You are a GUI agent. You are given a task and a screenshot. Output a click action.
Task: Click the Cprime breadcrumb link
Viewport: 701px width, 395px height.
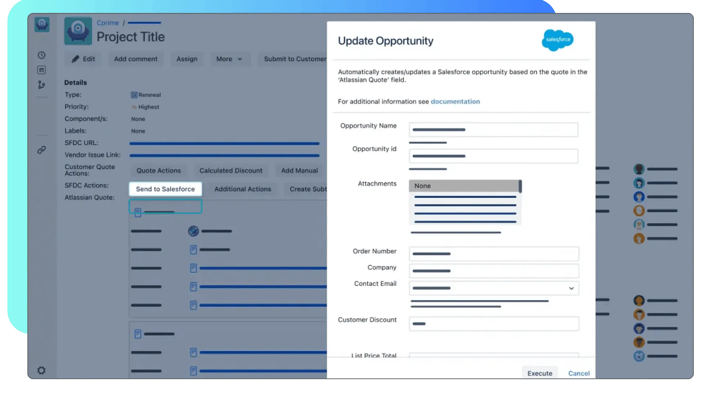click(x=107, y=23)
